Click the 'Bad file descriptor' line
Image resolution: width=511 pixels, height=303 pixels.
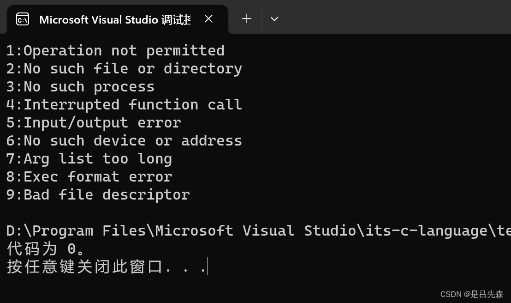point(98,194)
